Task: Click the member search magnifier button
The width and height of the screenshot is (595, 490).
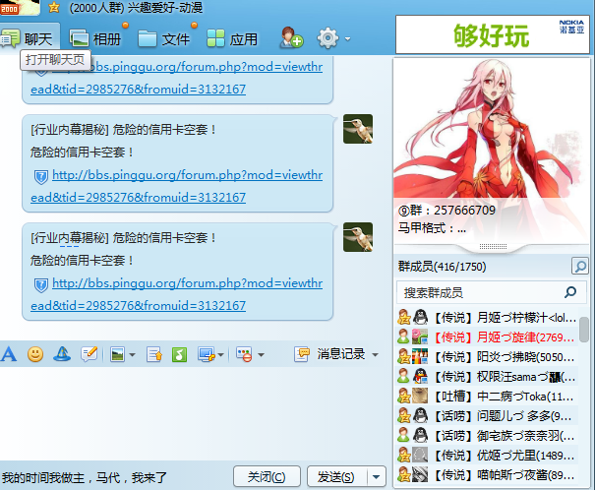Action: click(x=580, y=266)
